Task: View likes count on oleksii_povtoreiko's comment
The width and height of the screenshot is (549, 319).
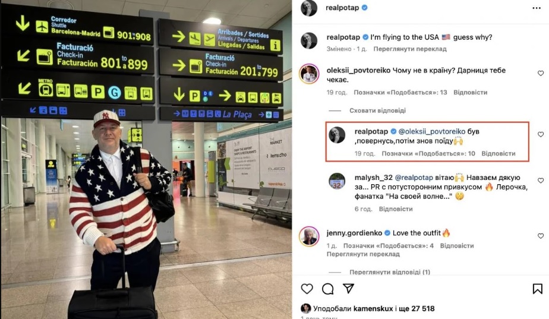Action: (400, 93)
